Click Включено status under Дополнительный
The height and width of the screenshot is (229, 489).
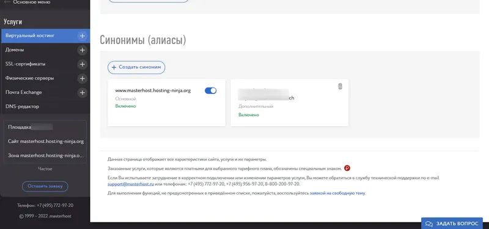249,114
